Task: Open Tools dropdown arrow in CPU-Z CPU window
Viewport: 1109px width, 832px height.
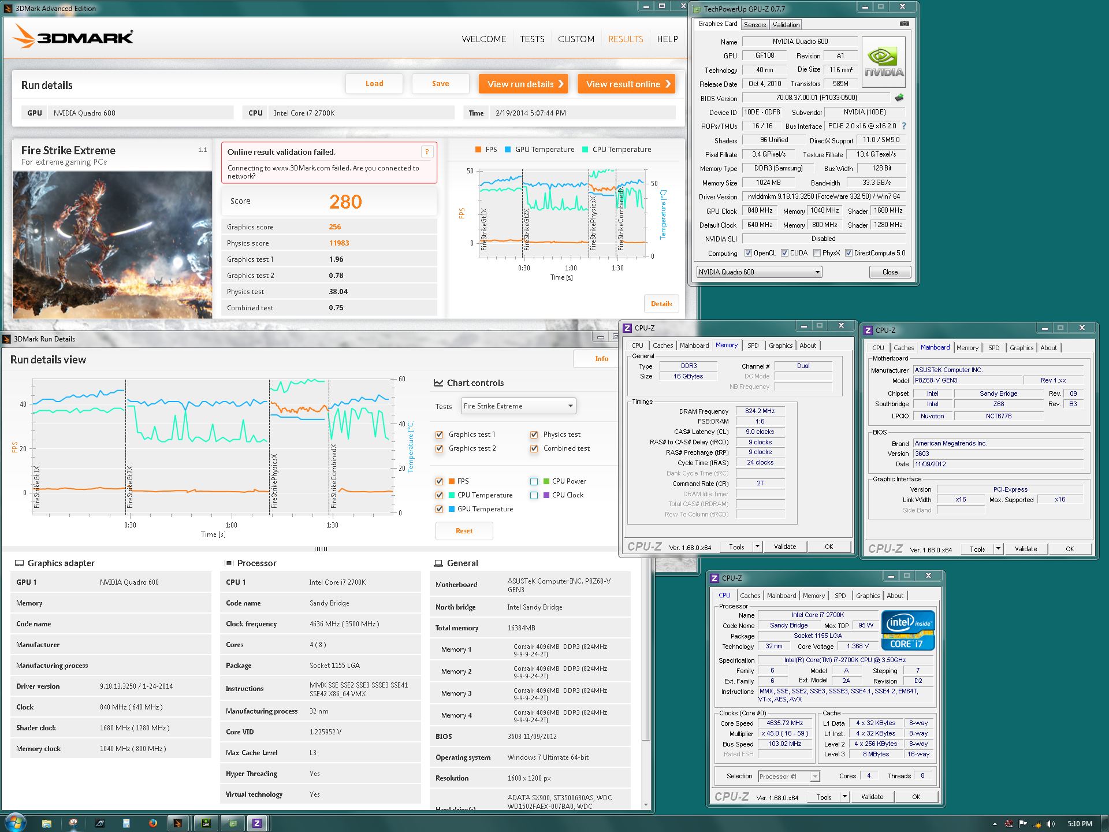Action: (x=844, y=797)
